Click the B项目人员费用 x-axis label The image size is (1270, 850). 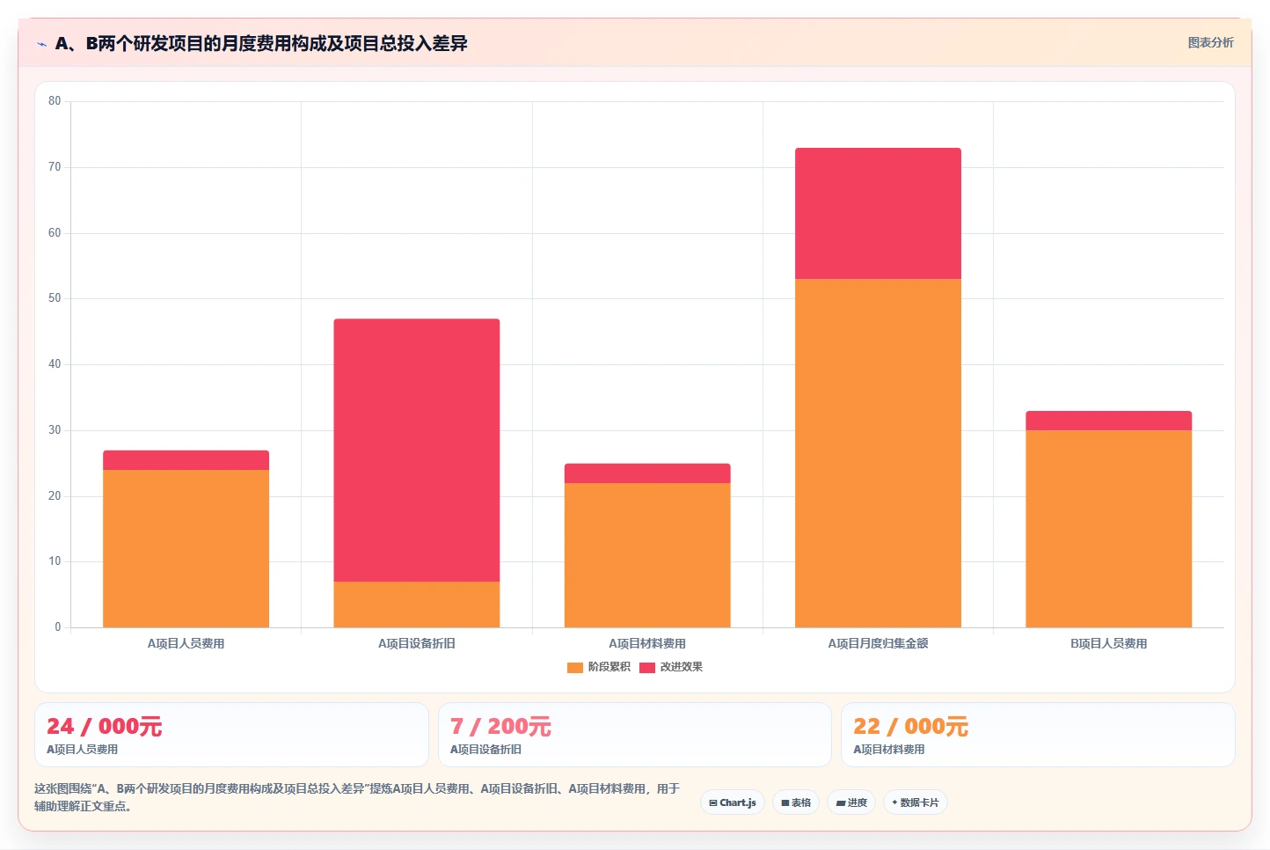1108,643
